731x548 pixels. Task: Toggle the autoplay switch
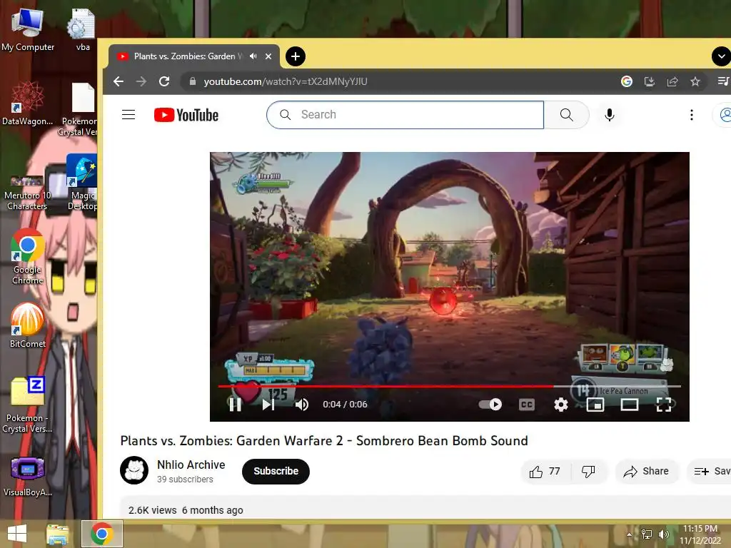(490, 404)
